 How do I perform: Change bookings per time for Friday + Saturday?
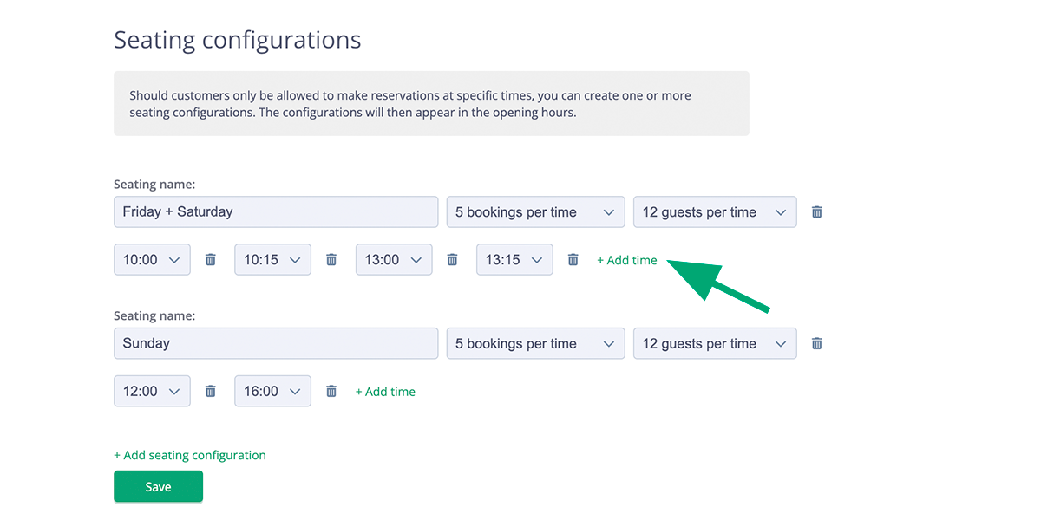click(535, 211)
